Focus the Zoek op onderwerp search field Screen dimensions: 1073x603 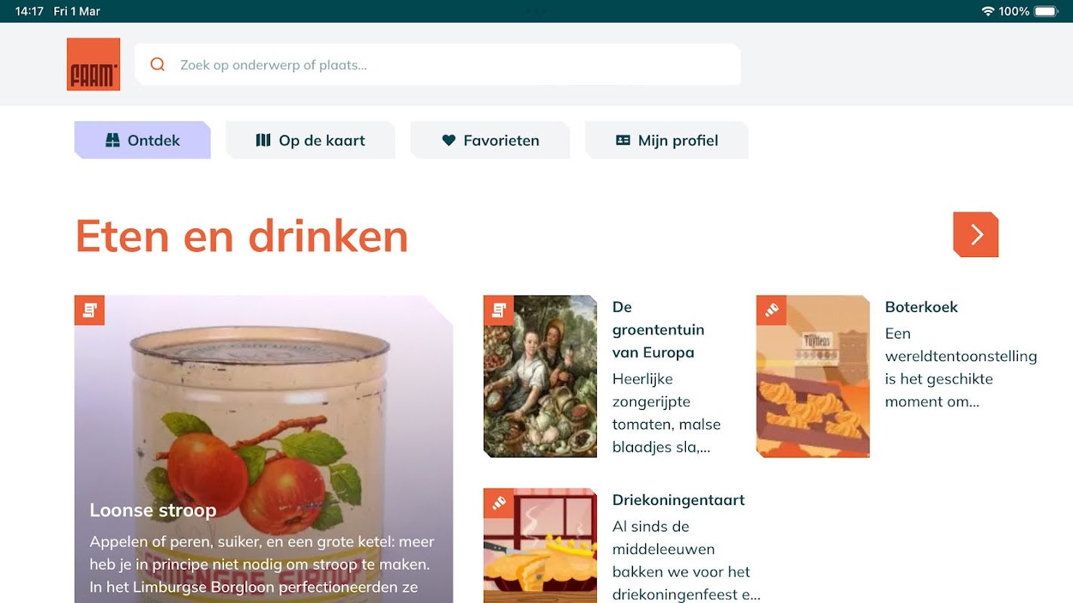(x=438, y=65)
